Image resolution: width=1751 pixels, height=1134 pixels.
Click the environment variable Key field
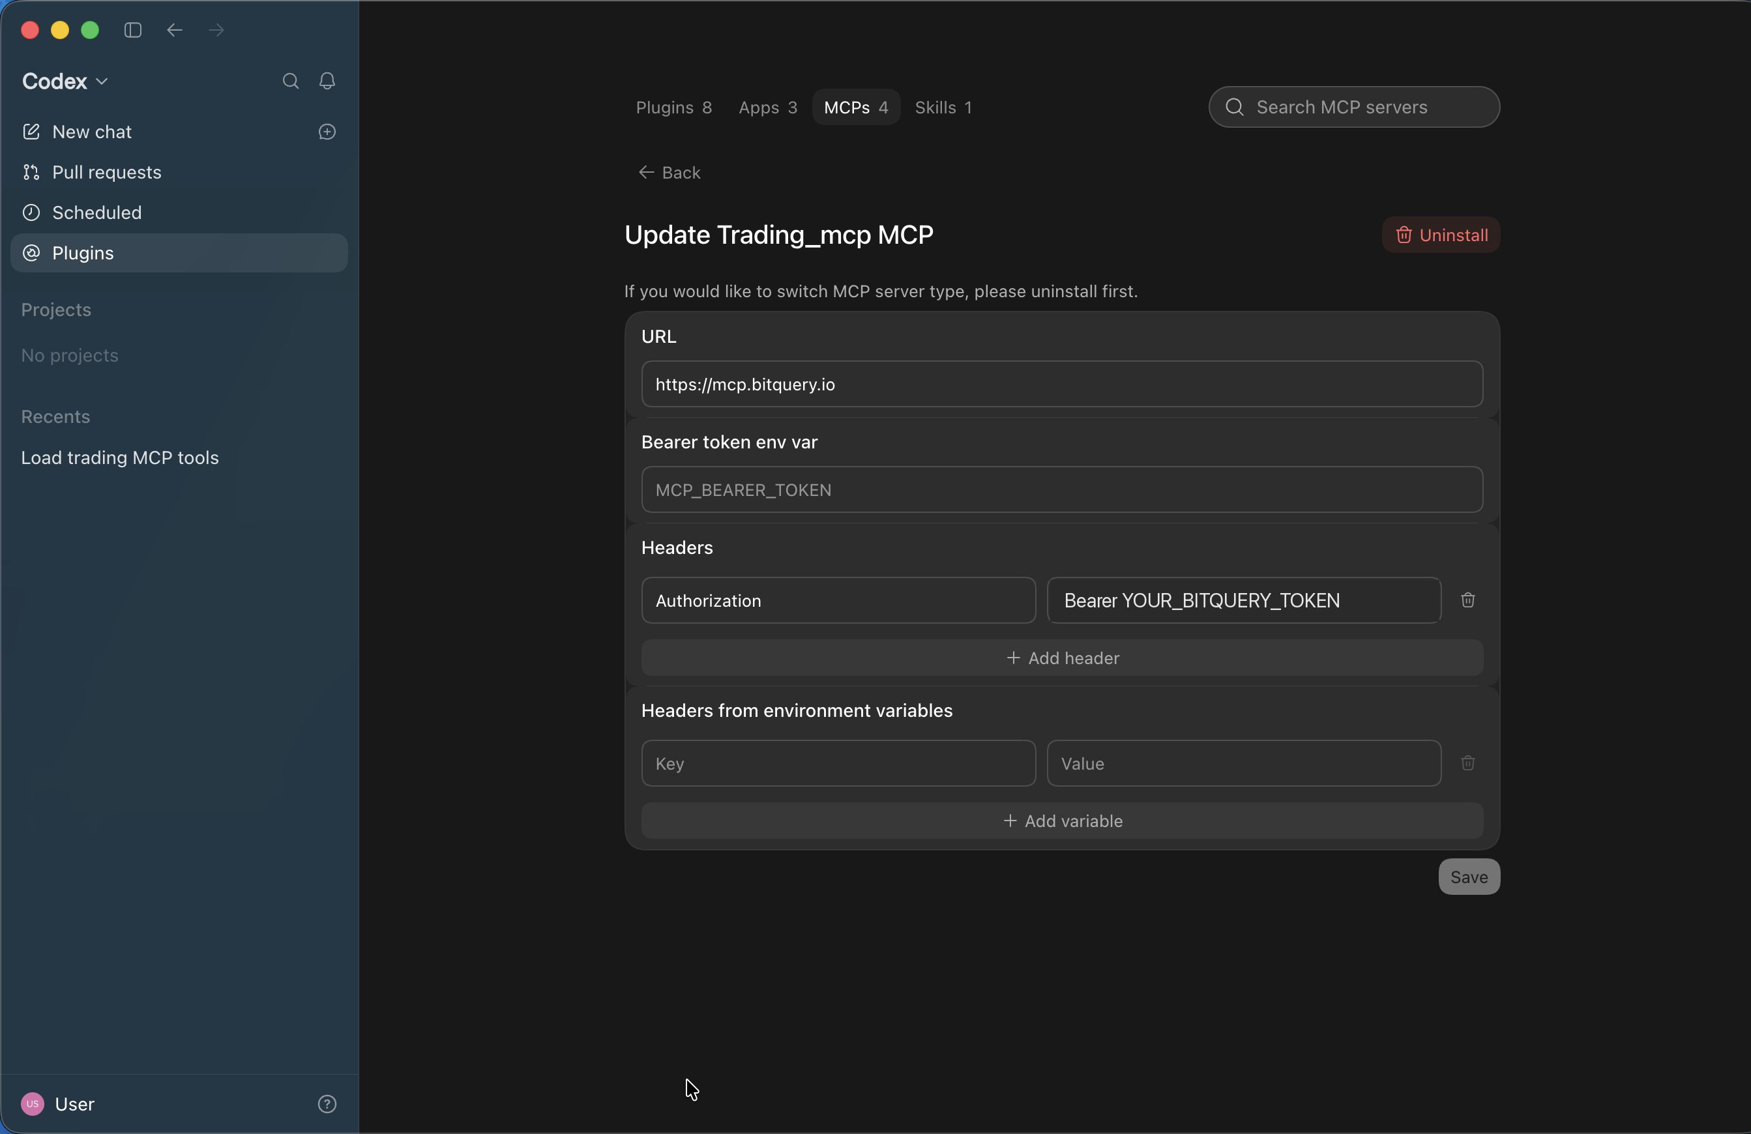838,763
